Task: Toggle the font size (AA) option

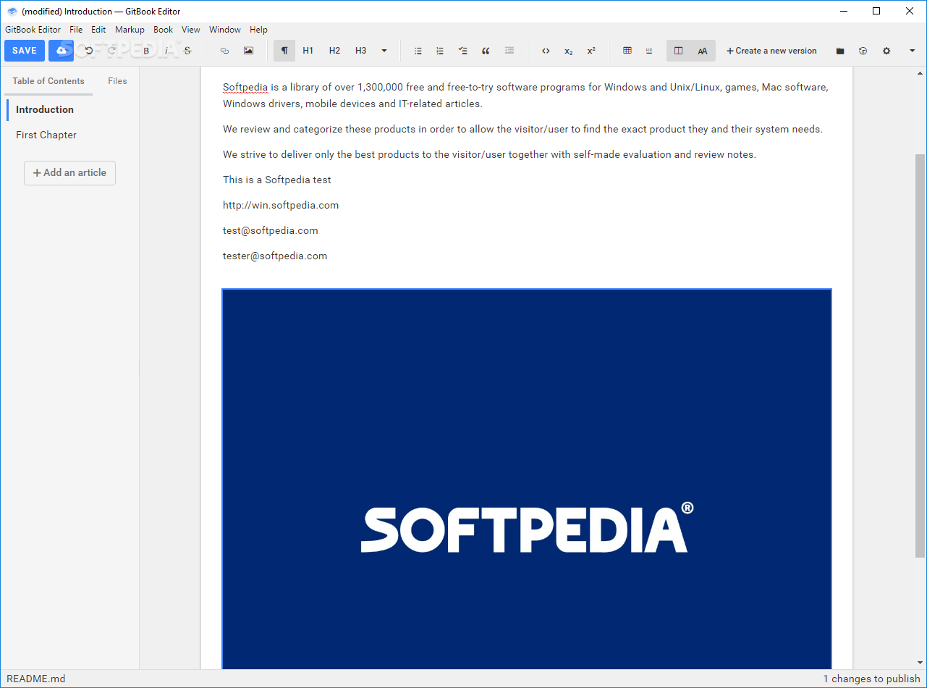Action: coord(703,51)
